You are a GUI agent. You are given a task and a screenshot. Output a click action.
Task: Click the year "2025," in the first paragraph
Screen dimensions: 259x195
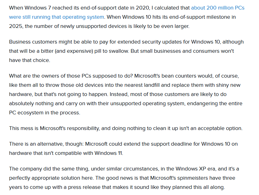[16, 26]
